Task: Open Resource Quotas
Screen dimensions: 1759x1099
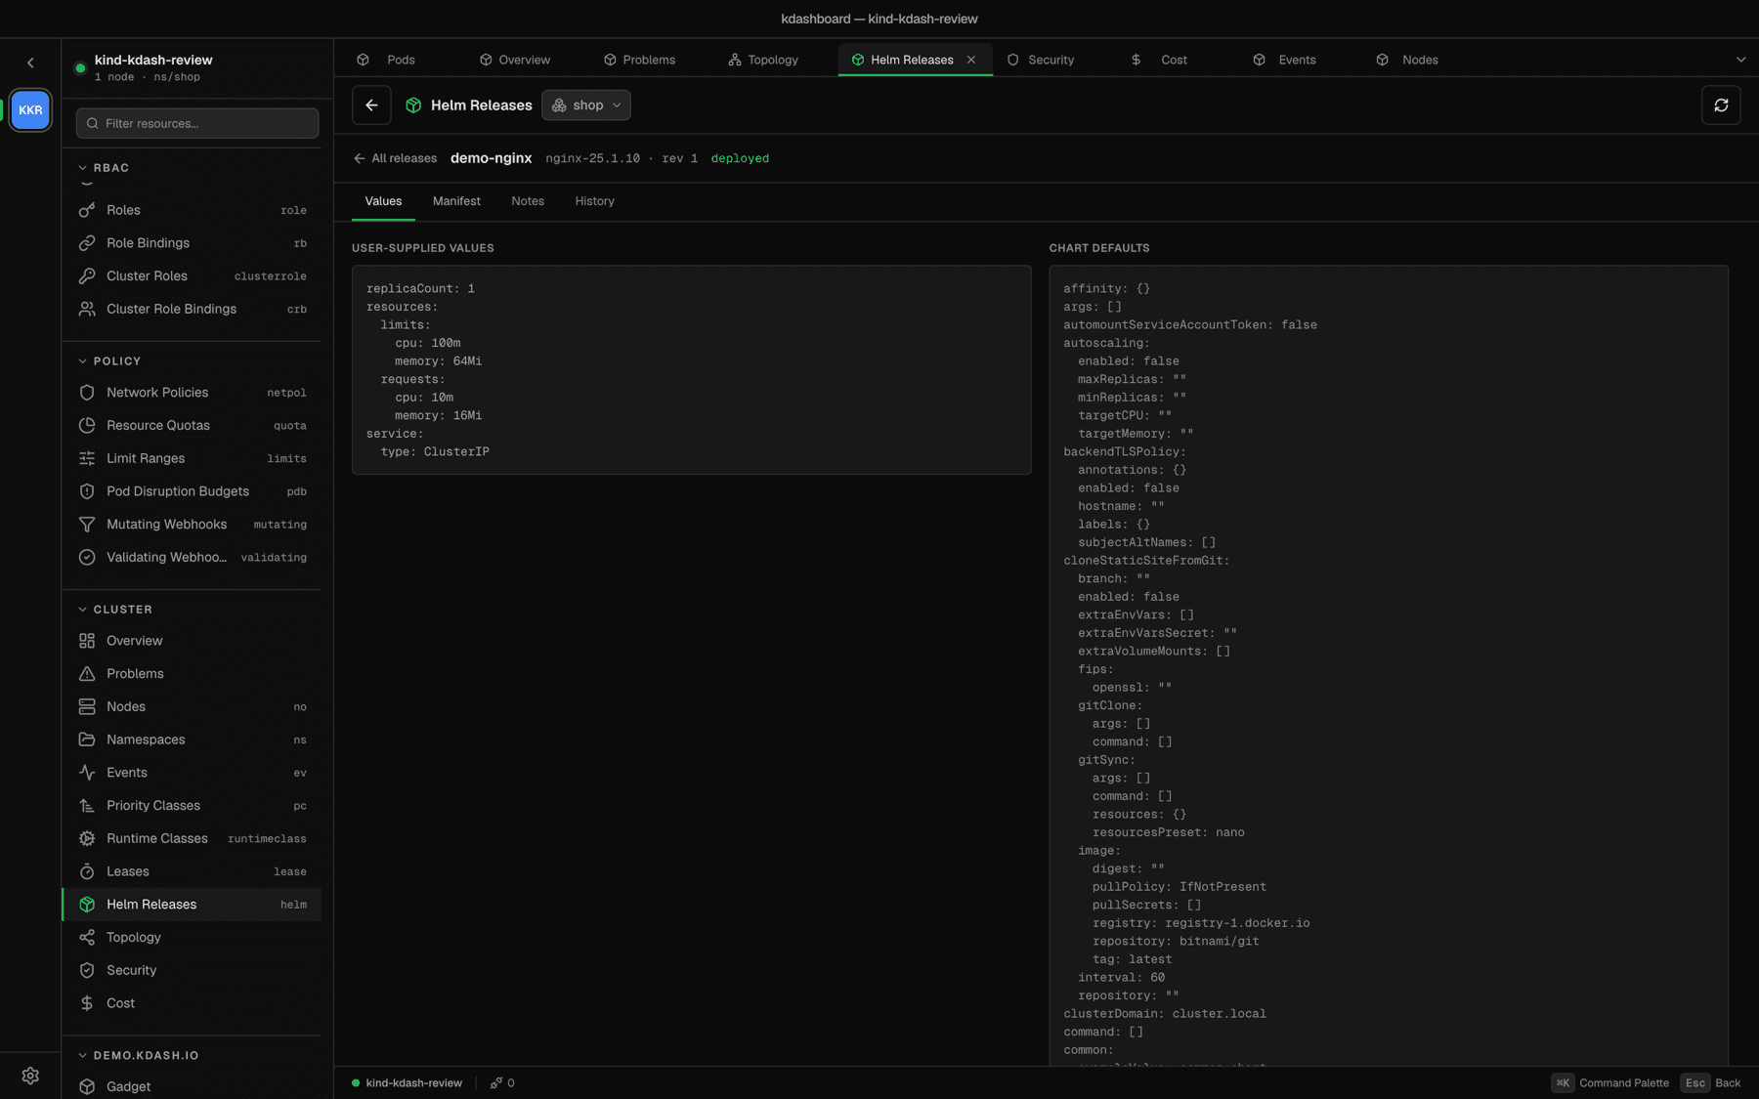Action: point(192,426)
